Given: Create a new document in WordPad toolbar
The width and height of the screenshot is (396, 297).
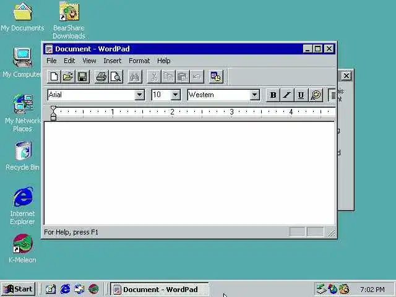Looking at the screenshot, I should 54,77.
